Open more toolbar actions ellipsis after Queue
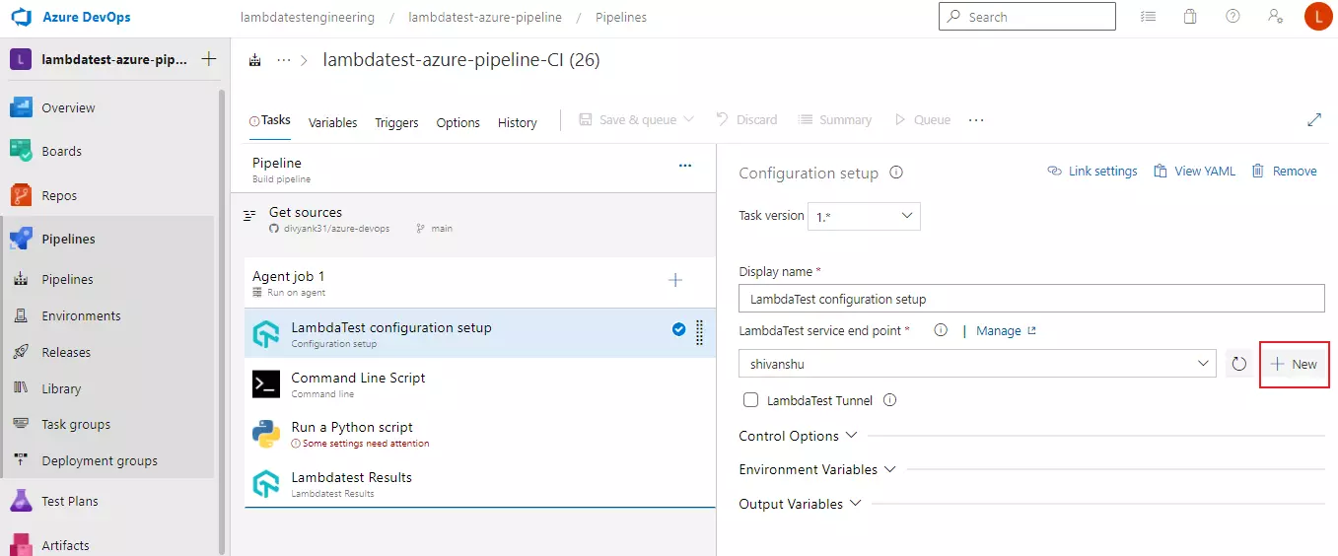Image resolution: width=1338 pixels, height=556 pixels. click(976, 119)
